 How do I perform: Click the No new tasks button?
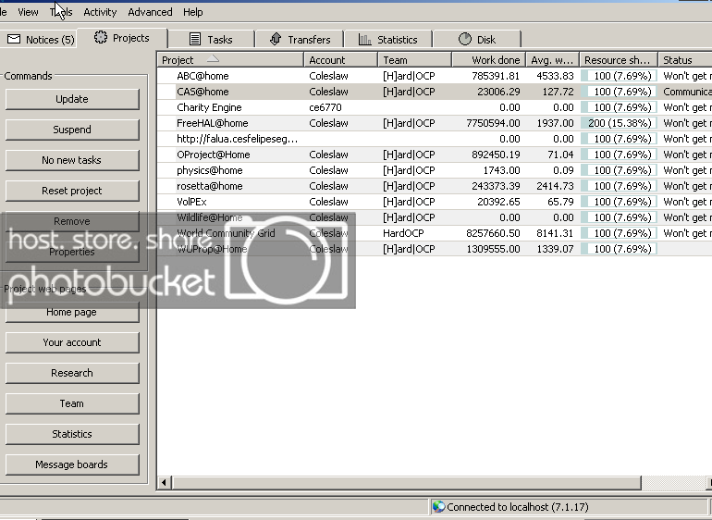click(x=72, y=160)
